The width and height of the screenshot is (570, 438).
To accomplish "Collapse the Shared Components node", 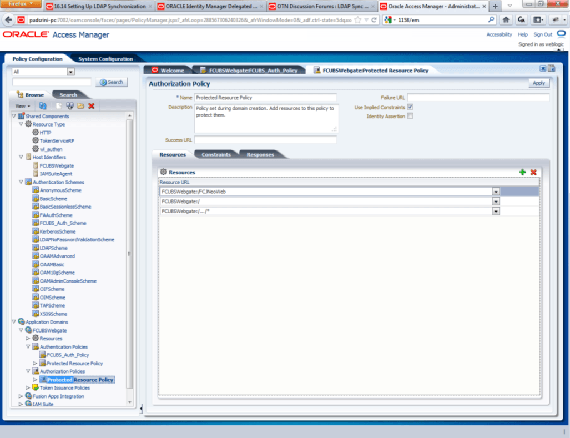I will pos(14,116).
